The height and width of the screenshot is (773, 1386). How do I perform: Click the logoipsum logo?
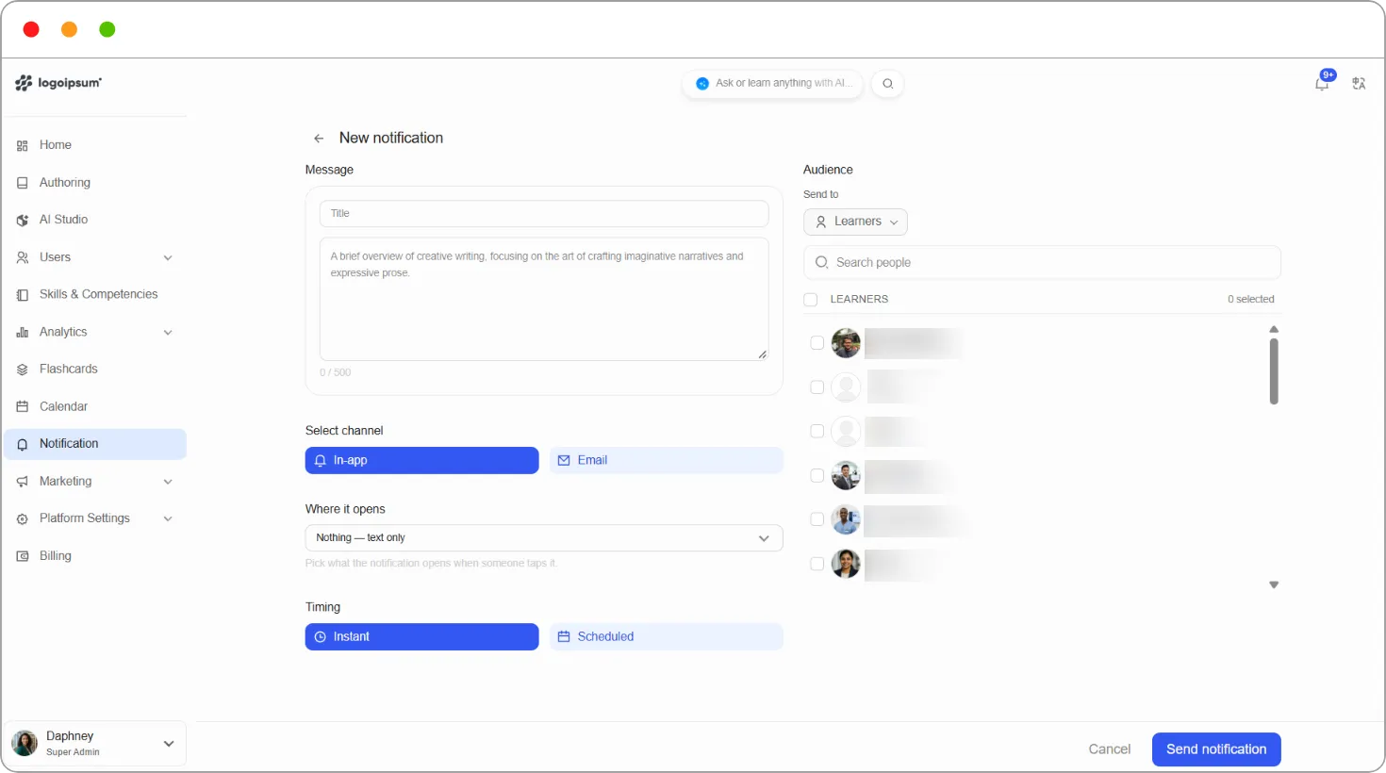coord(58,83)
